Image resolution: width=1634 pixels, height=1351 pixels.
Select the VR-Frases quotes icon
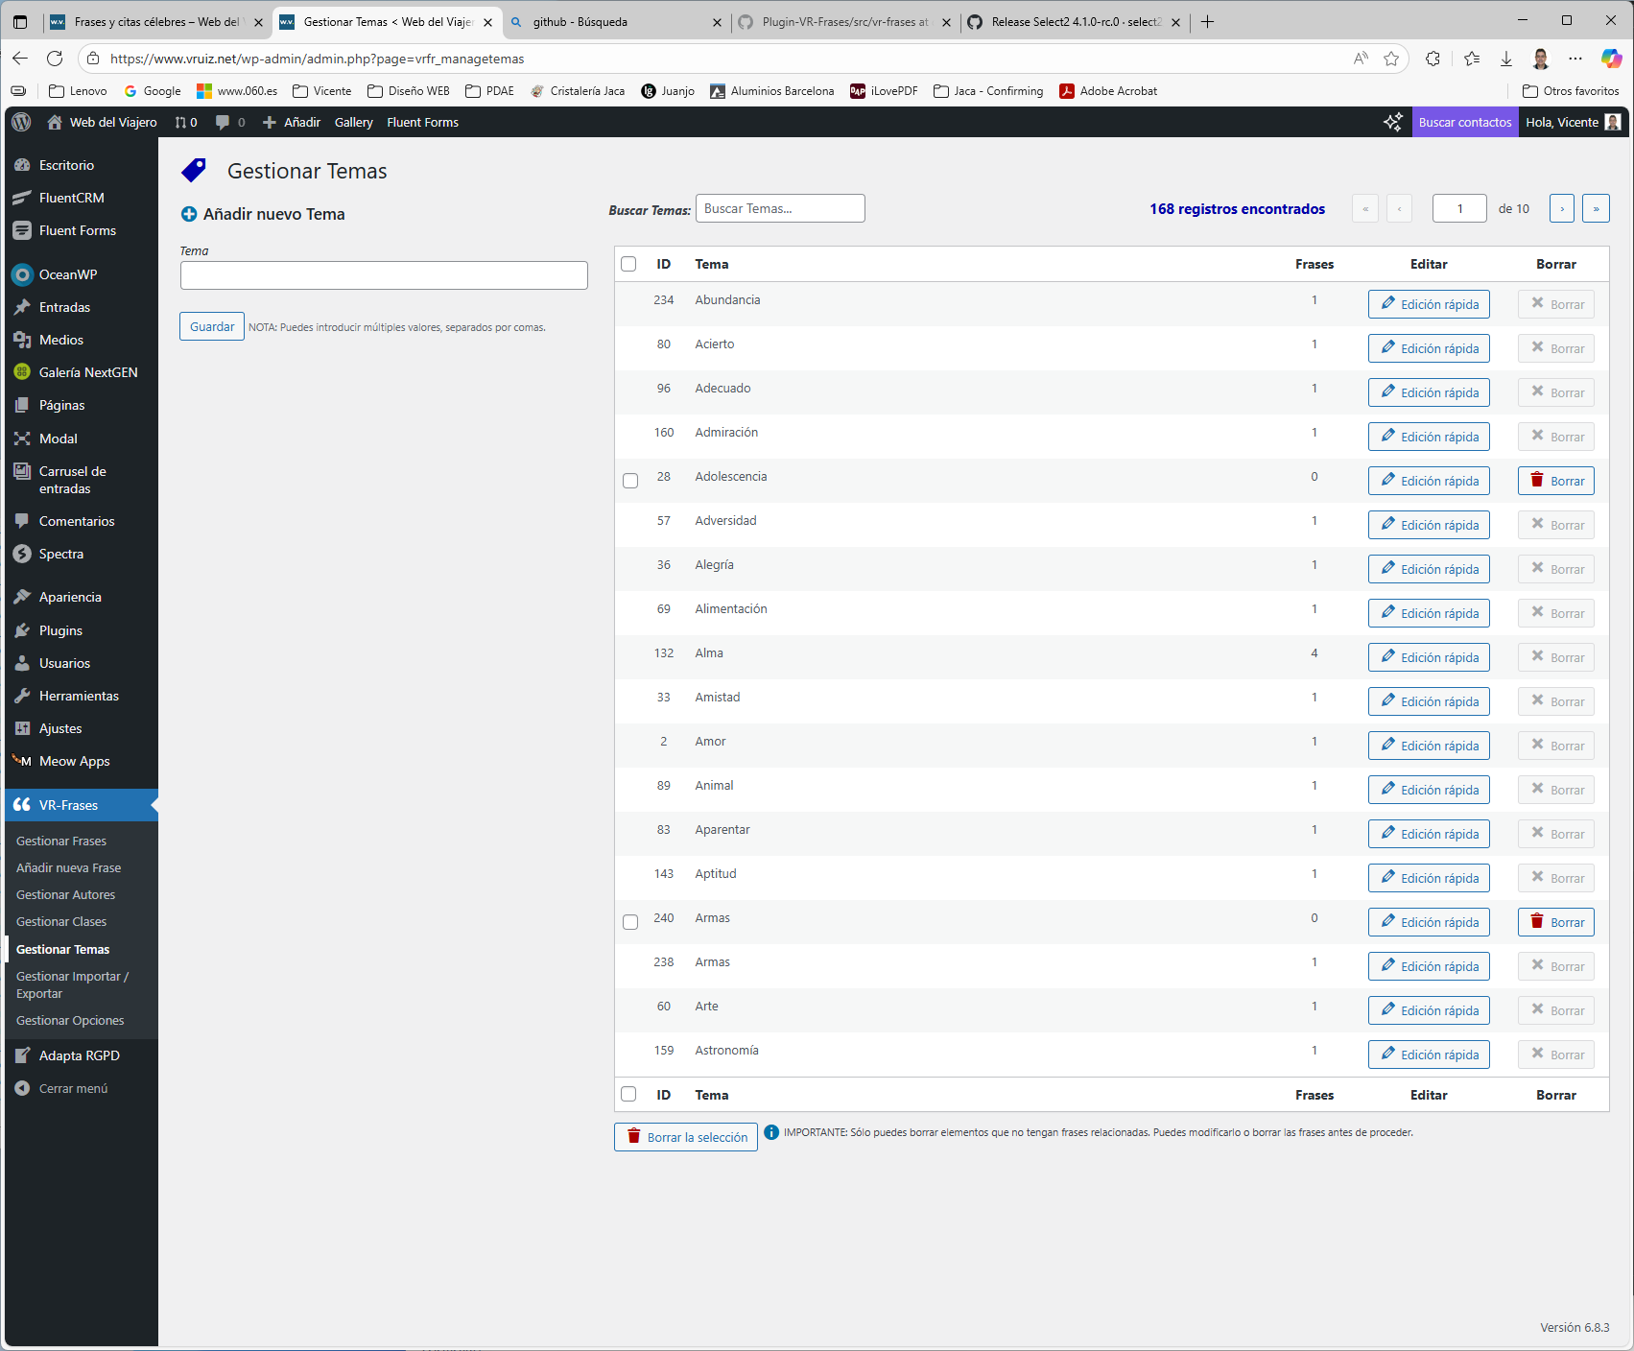[x=22, y=805]
